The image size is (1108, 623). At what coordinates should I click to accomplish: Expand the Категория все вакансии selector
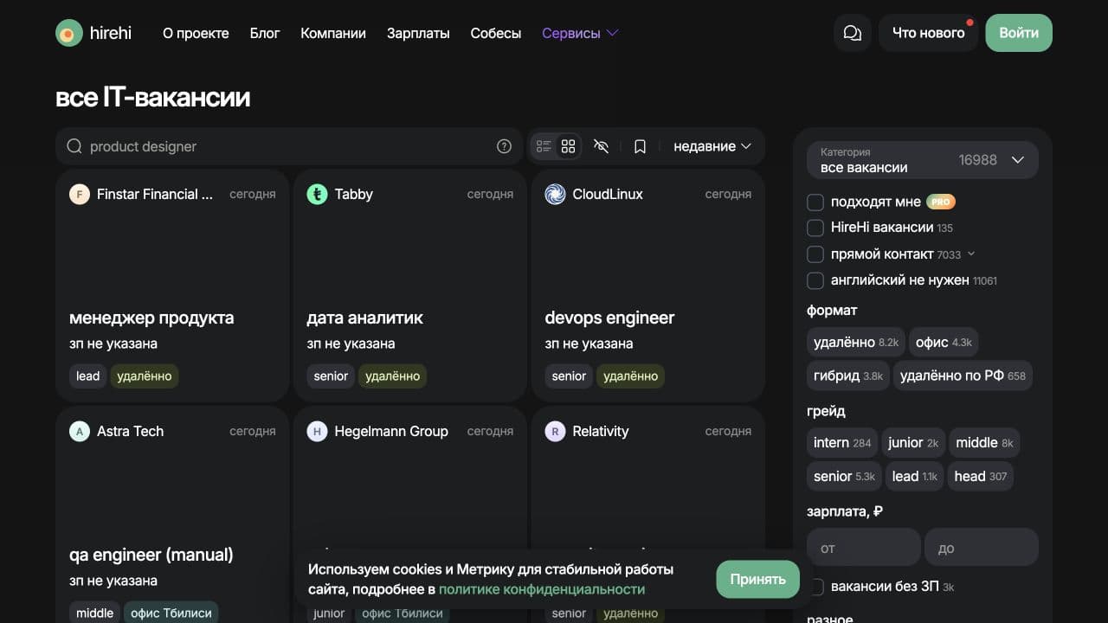pyautogui.click(x=923, y=160)
